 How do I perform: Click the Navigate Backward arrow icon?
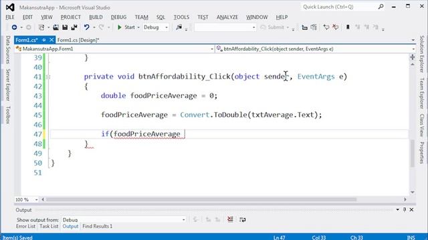tap(14, 27)
